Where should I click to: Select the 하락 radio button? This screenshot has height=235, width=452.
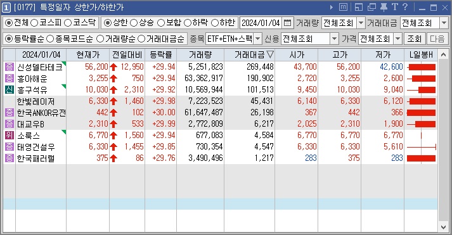point(188,23)
